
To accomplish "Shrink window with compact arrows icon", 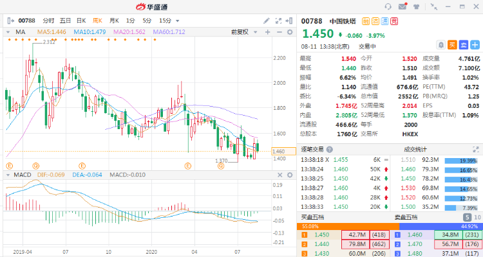I will (x=433, y=6).
